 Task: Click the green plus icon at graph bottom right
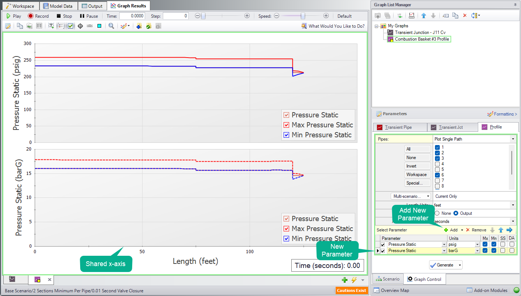pos(345,280)
